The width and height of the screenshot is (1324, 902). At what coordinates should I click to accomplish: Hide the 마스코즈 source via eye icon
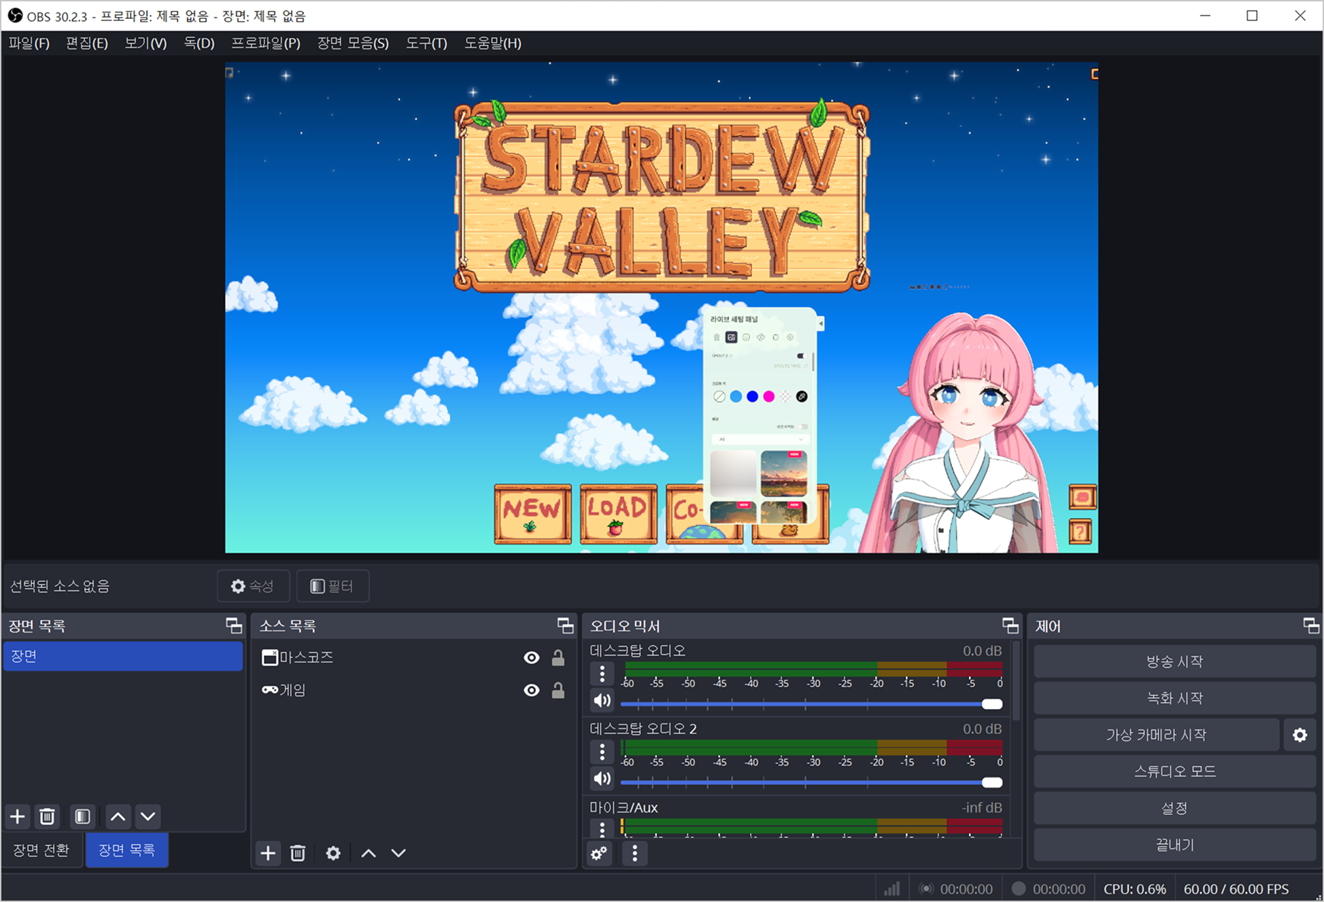pyautogui.click(x=531, y=657)
